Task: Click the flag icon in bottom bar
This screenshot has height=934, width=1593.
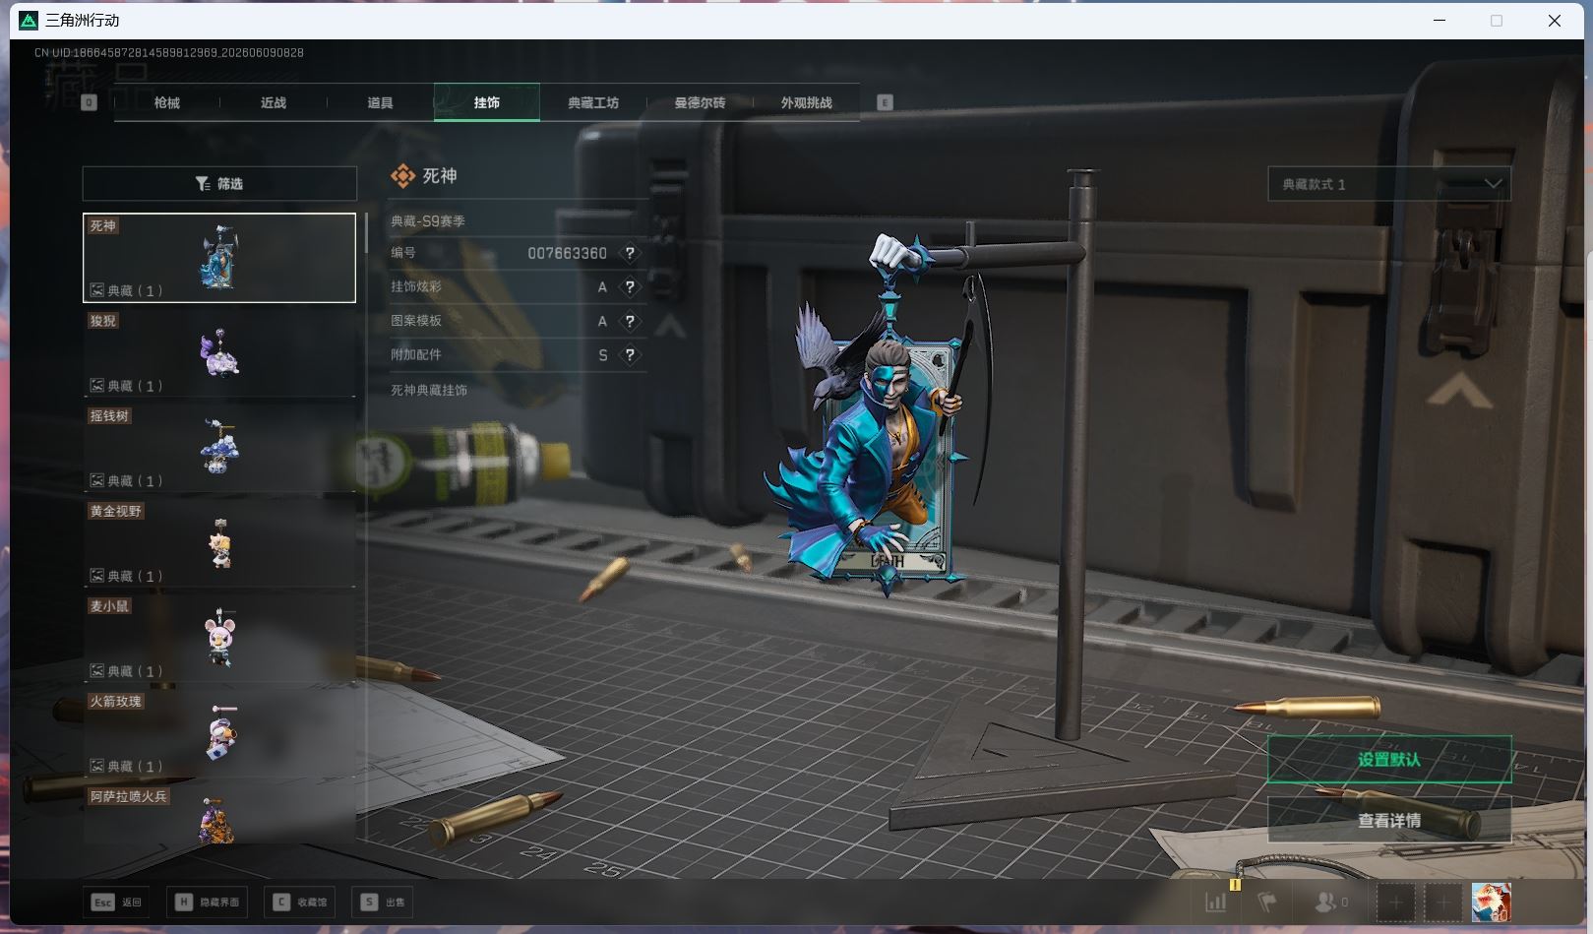Action: [x=1268, y=902]
